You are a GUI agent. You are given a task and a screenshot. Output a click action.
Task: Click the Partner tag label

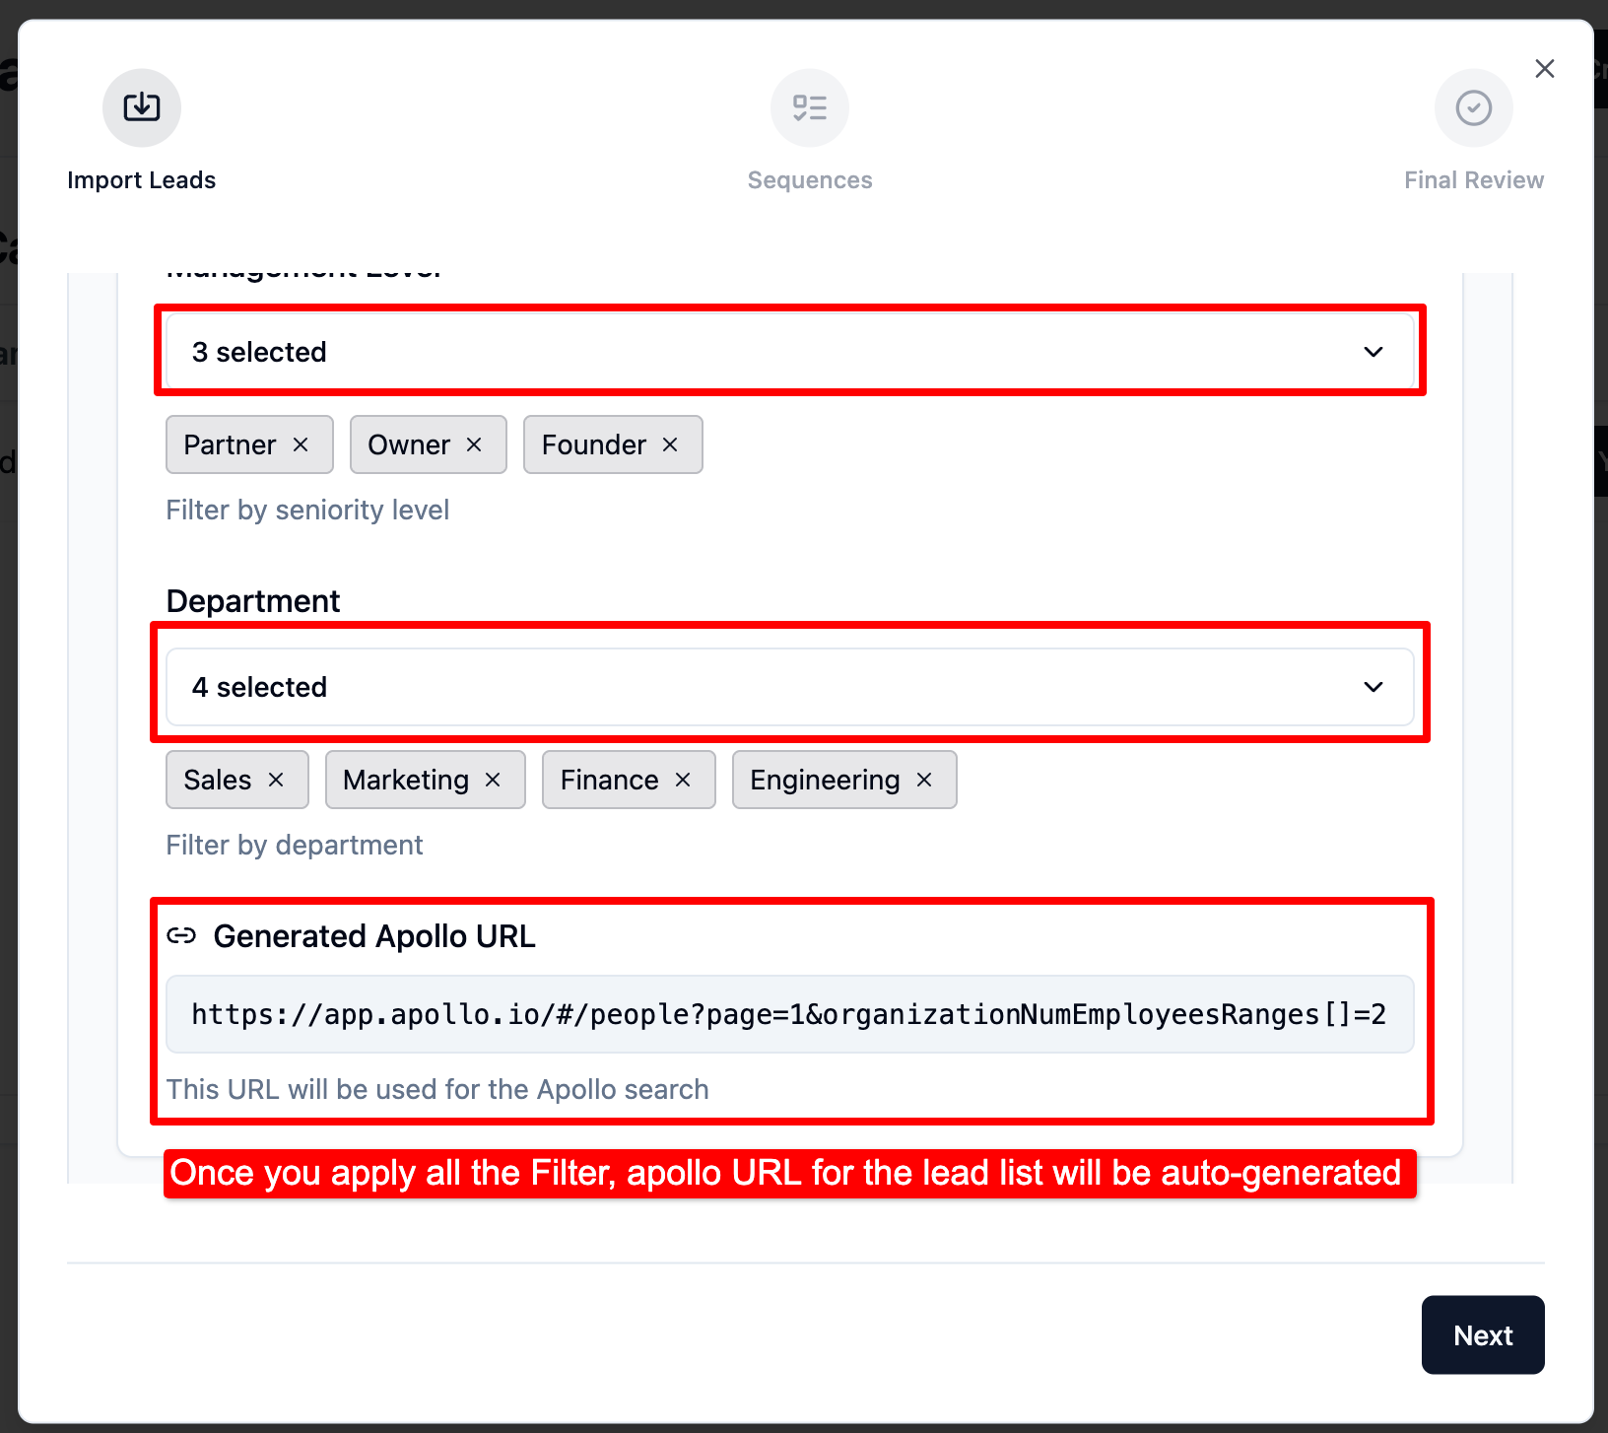(230, 444)
